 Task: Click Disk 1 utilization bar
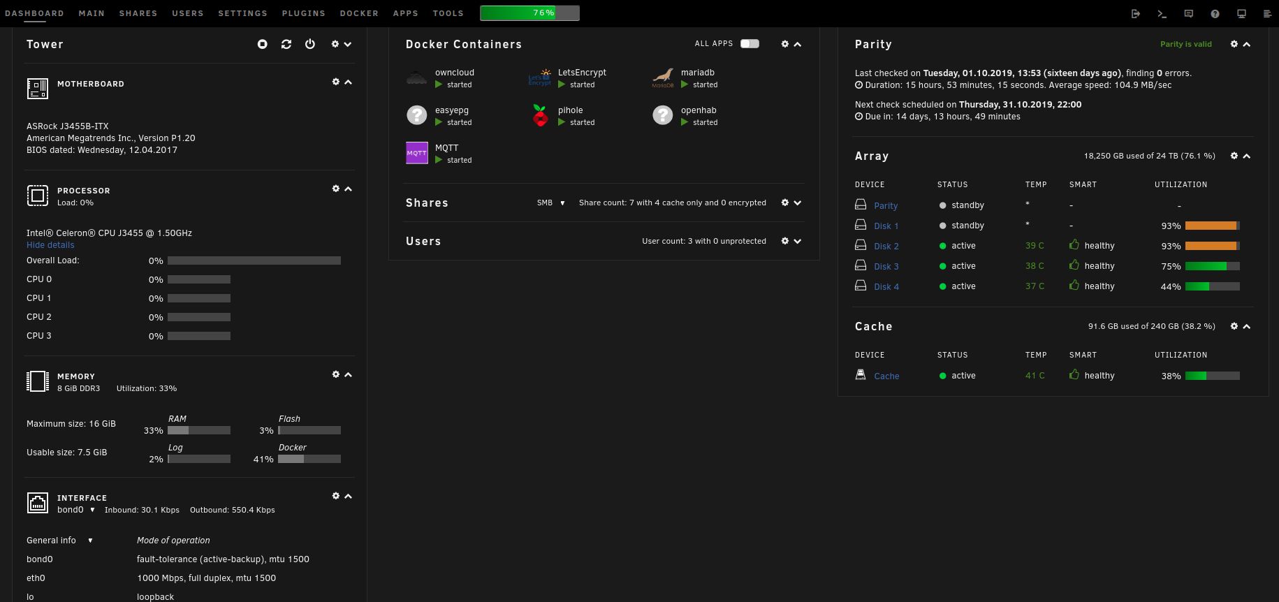coord(1213,226)
